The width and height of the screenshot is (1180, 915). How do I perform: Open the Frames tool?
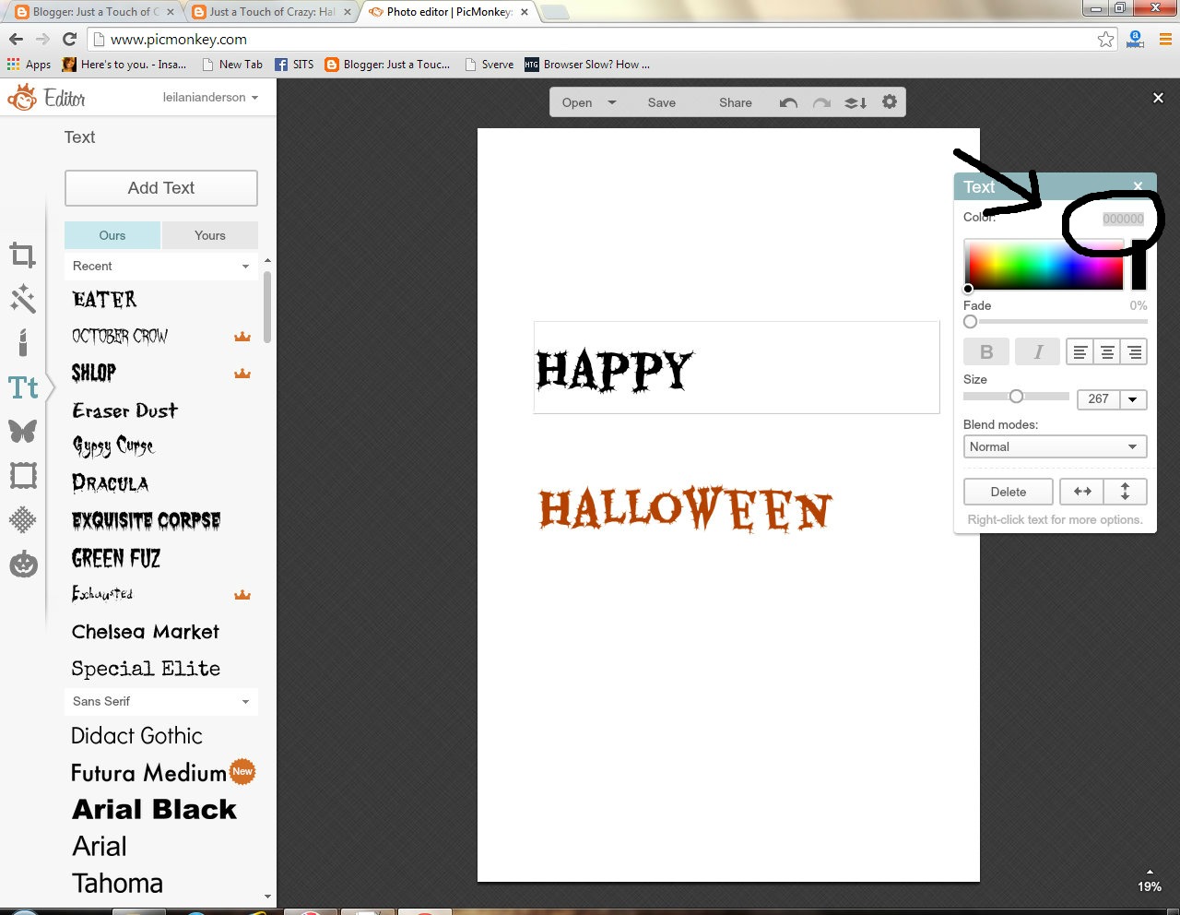[23, 476]
